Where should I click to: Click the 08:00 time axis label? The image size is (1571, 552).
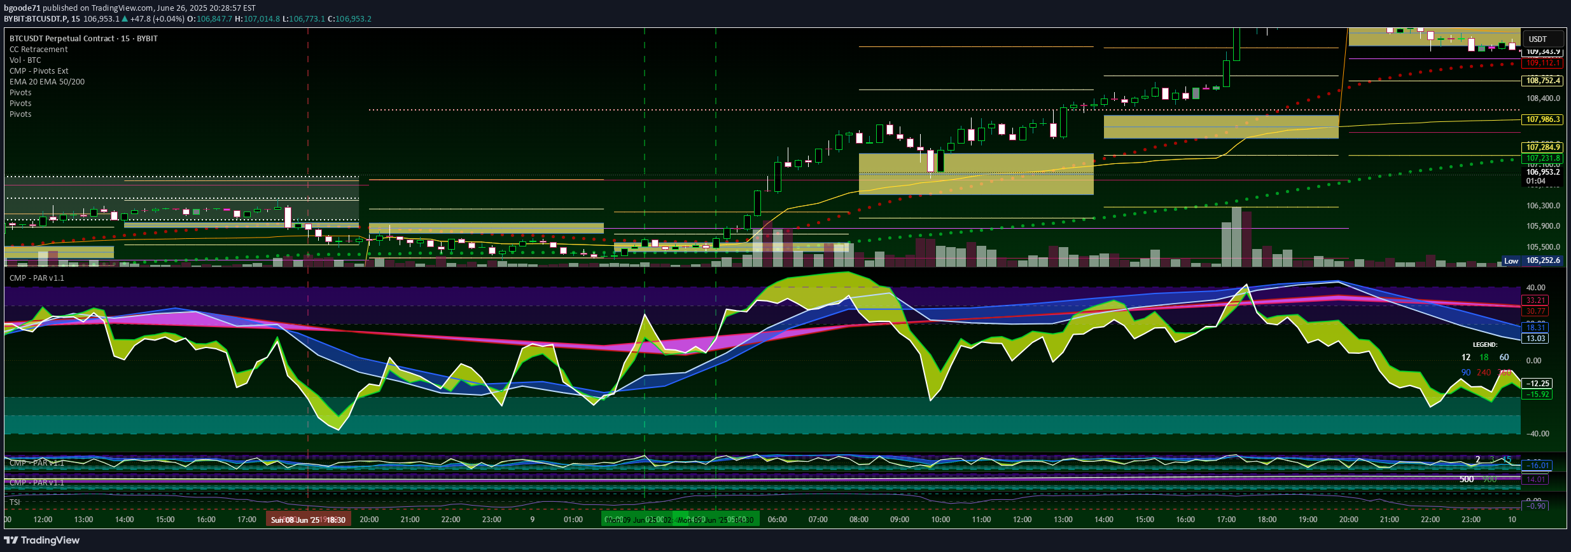pyautogui.click(x=859, y=520)
